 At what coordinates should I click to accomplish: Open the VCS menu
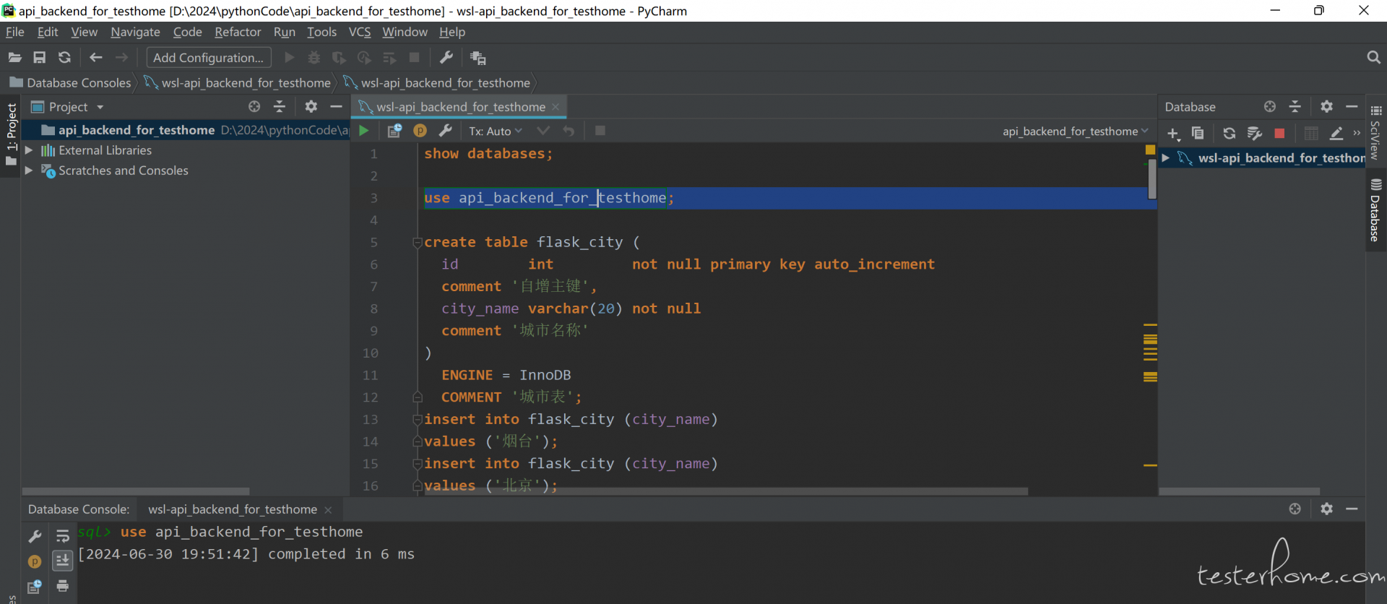[x=360, y=32]
